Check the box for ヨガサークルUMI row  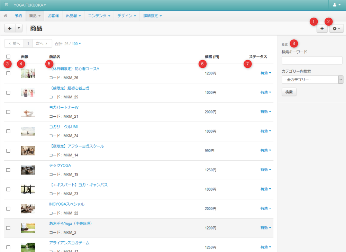(x=8, y=131)
